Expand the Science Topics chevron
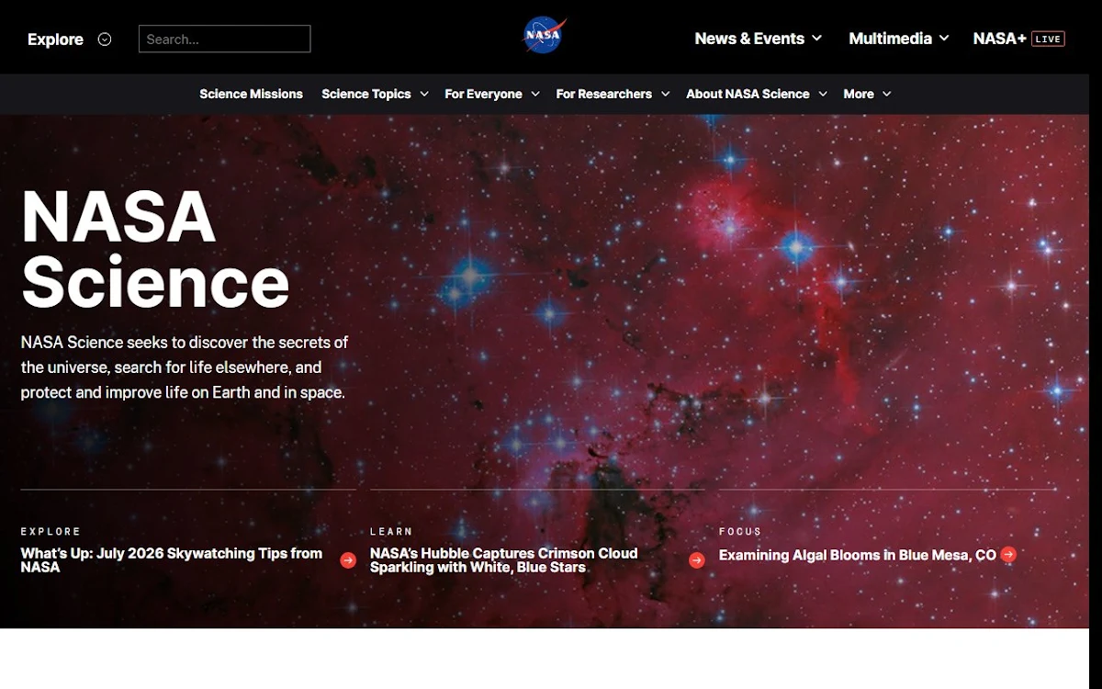Screen dimensions: 1102x689 coord(424,94)
